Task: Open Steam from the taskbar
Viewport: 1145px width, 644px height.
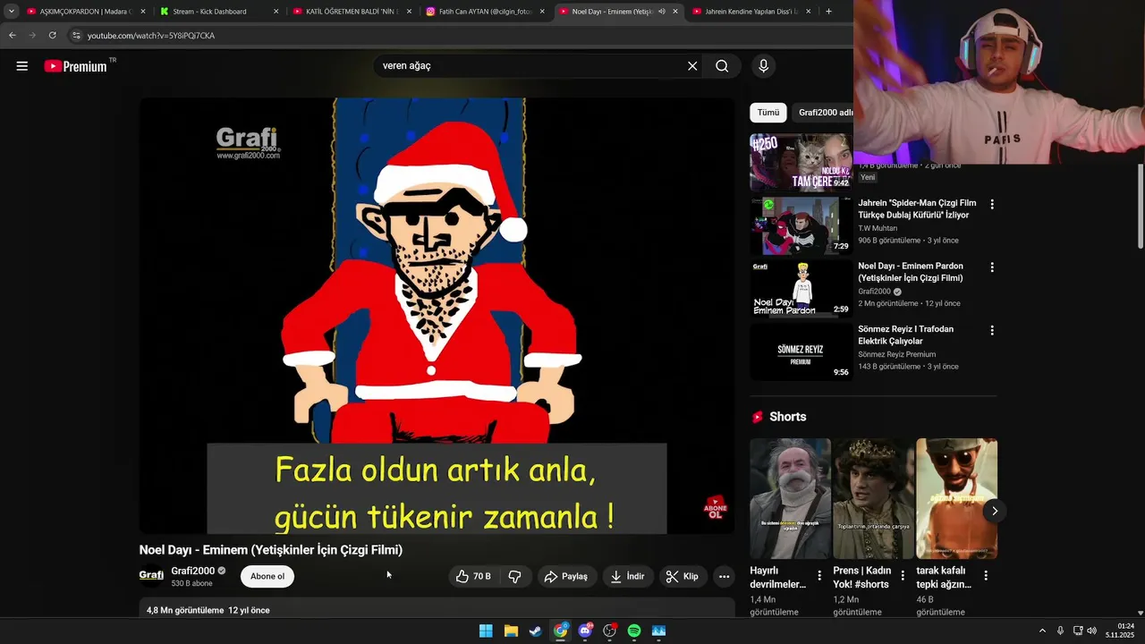Action: (535, 631)
